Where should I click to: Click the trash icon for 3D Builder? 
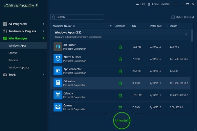click(120, 47)
